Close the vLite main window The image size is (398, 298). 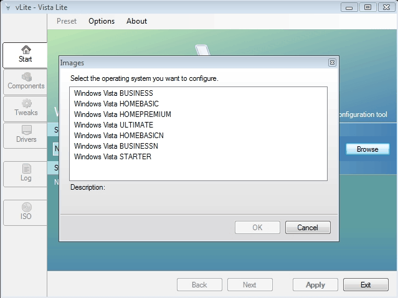[x=386, y=7]
